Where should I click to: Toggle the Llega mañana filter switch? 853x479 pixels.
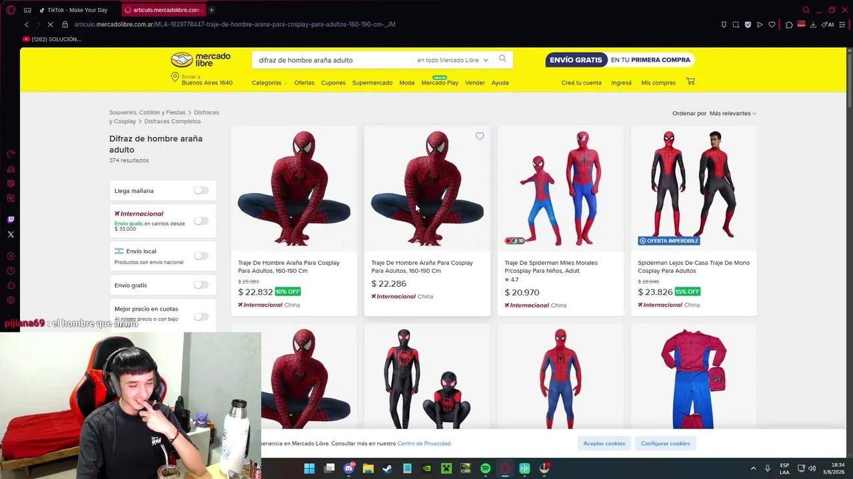(201, 190)
